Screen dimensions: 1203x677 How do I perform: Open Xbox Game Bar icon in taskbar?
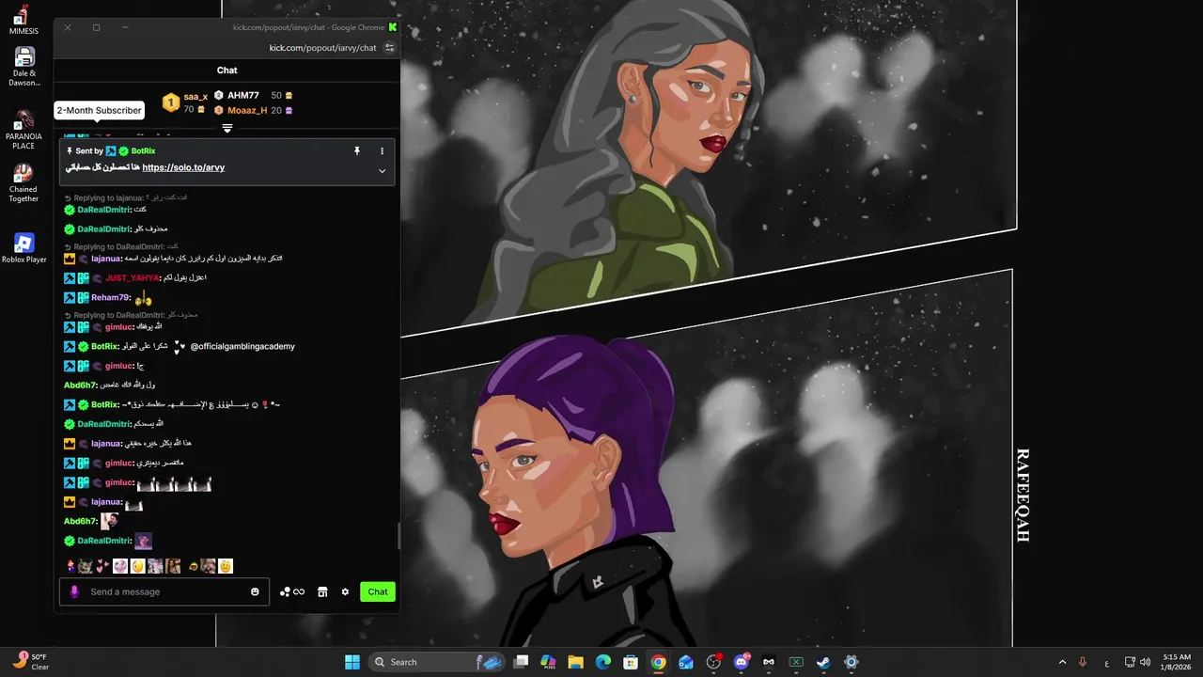click(796, 662)
